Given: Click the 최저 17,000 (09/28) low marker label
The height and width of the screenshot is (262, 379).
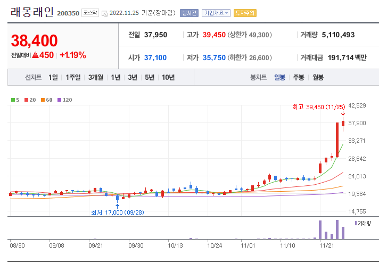Looking at the screenshot, I should pos(118,212).
